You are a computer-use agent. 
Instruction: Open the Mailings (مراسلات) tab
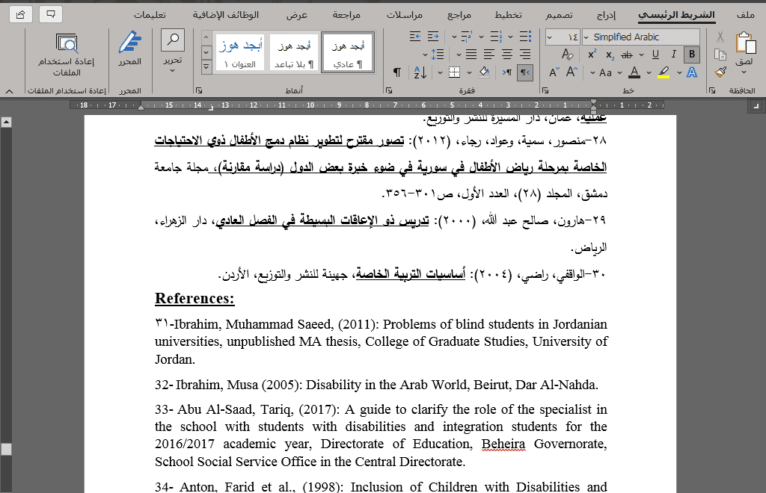[405, 15]
